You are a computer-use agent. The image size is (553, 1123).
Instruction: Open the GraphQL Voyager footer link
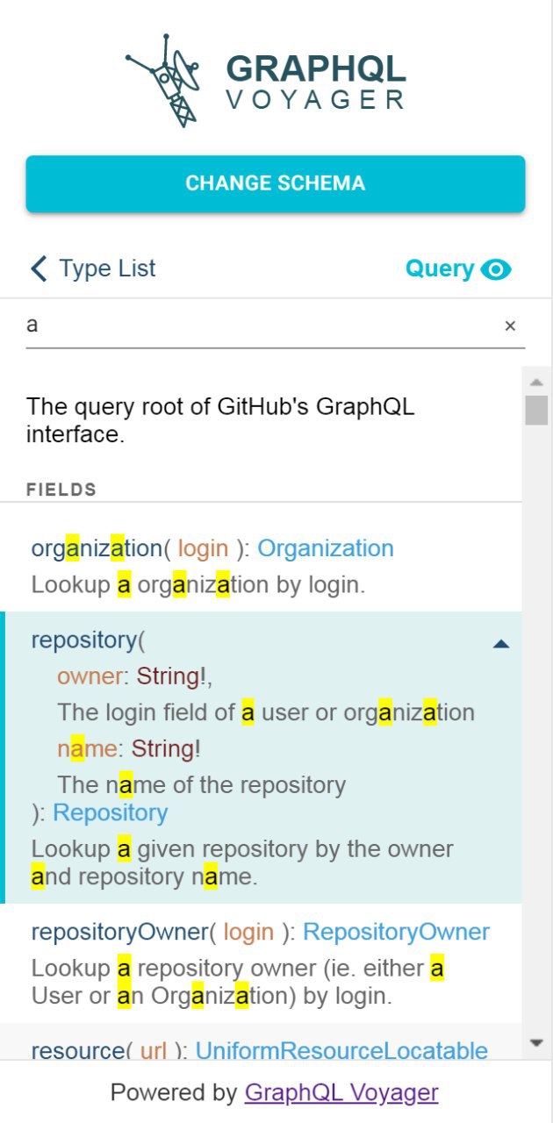tap(341, 1092)
